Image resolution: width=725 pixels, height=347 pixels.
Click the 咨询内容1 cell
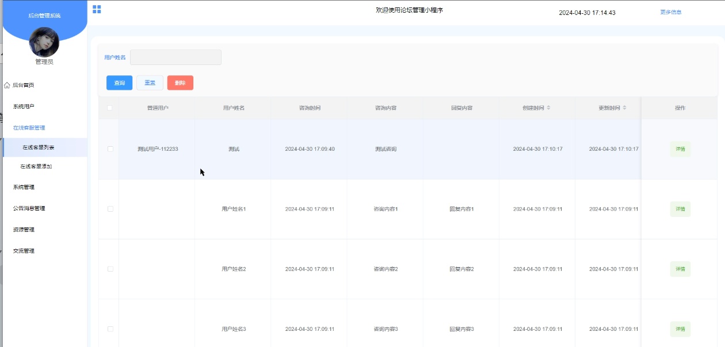[386, 209]
